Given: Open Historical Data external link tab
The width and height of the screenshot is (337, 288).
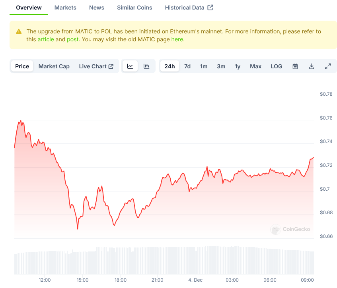Looking at the screenshot, I should tap(189, 8).
